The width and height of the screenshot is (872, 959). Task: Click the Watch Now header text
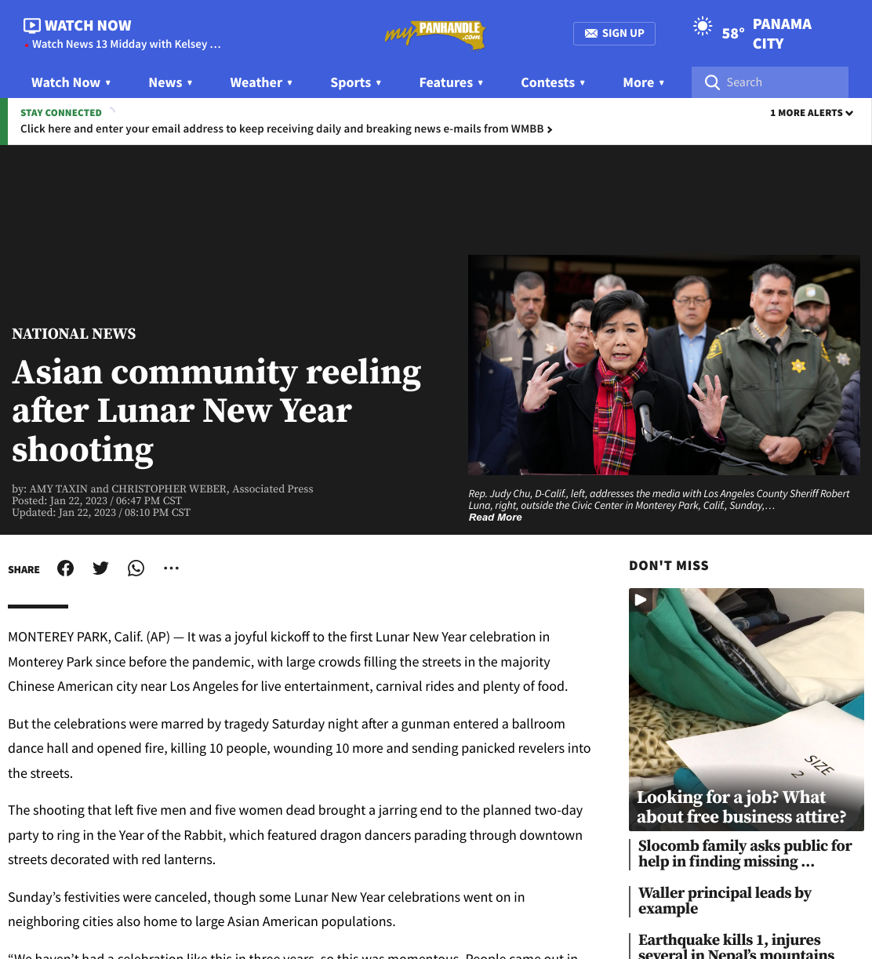[88, 26]
